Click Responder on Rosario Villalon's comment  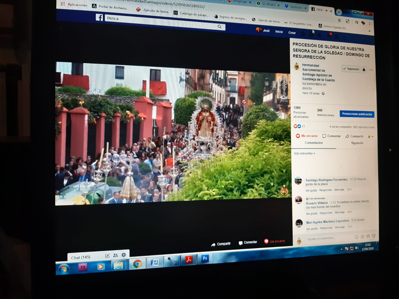[326, 213]
